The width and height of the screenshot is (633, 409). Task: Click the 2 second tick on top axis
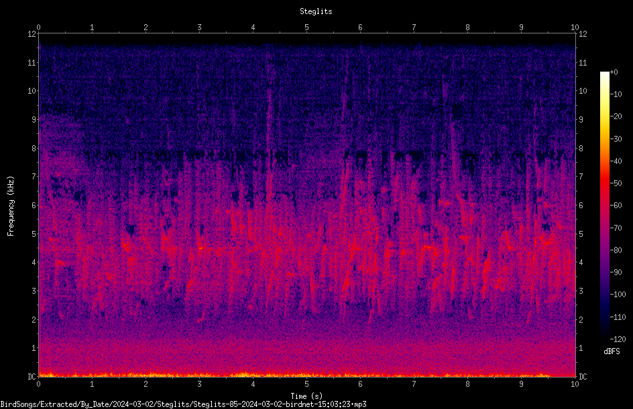tap(146, 27)
